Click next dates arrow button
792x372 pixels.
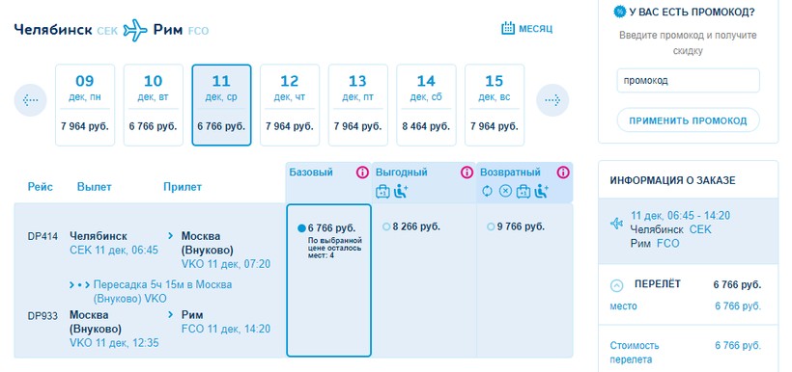point(552,100)
